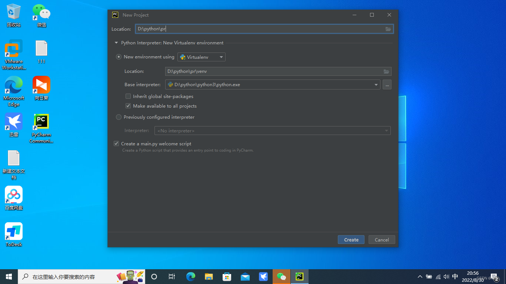
Task: Launch Edge from the taskbar
Action: click(191, 277)
